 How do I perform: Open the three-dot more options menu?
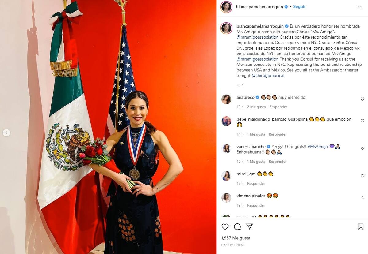(360, 7)
